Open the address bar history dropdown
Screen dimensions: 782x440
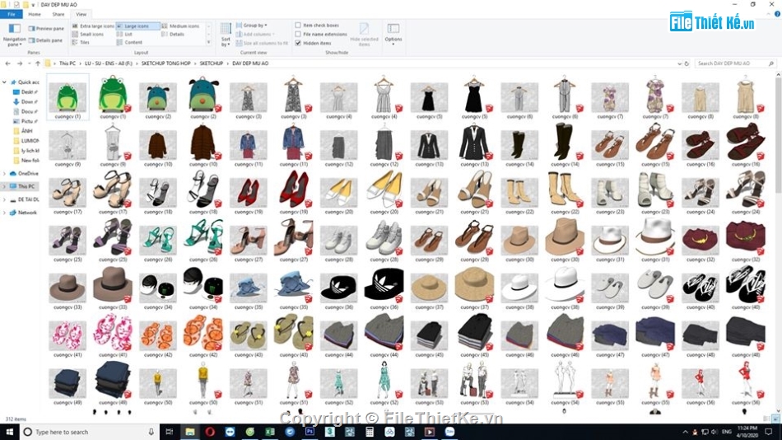[x=679, y=63]
